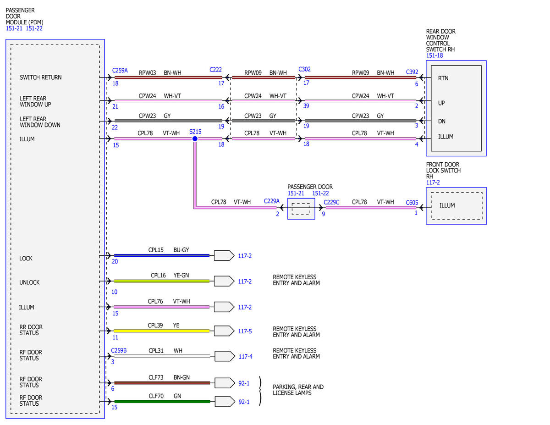The height and width of the screenshot is (425, 550).
Task: Click the C302 connector label
Action: coord(304,69)
